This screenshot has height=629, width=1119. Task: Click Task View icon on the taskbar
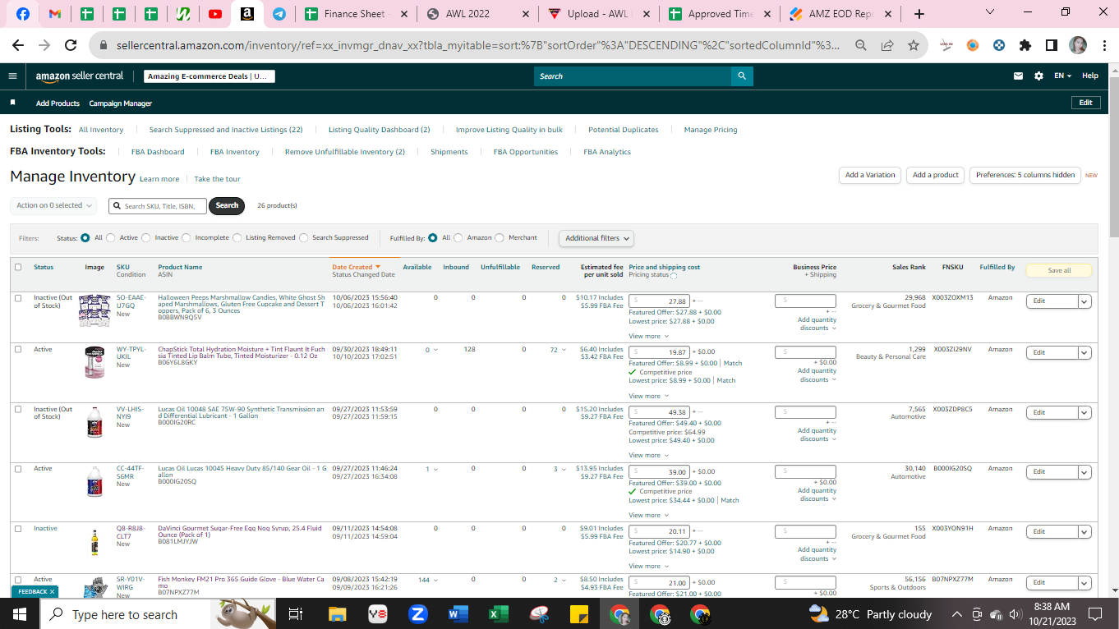coord(297,614)
